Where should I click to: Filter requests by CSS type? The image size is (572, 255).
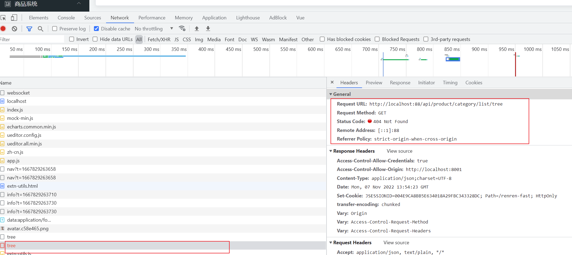pyautogui.click(x=187, y=39)
